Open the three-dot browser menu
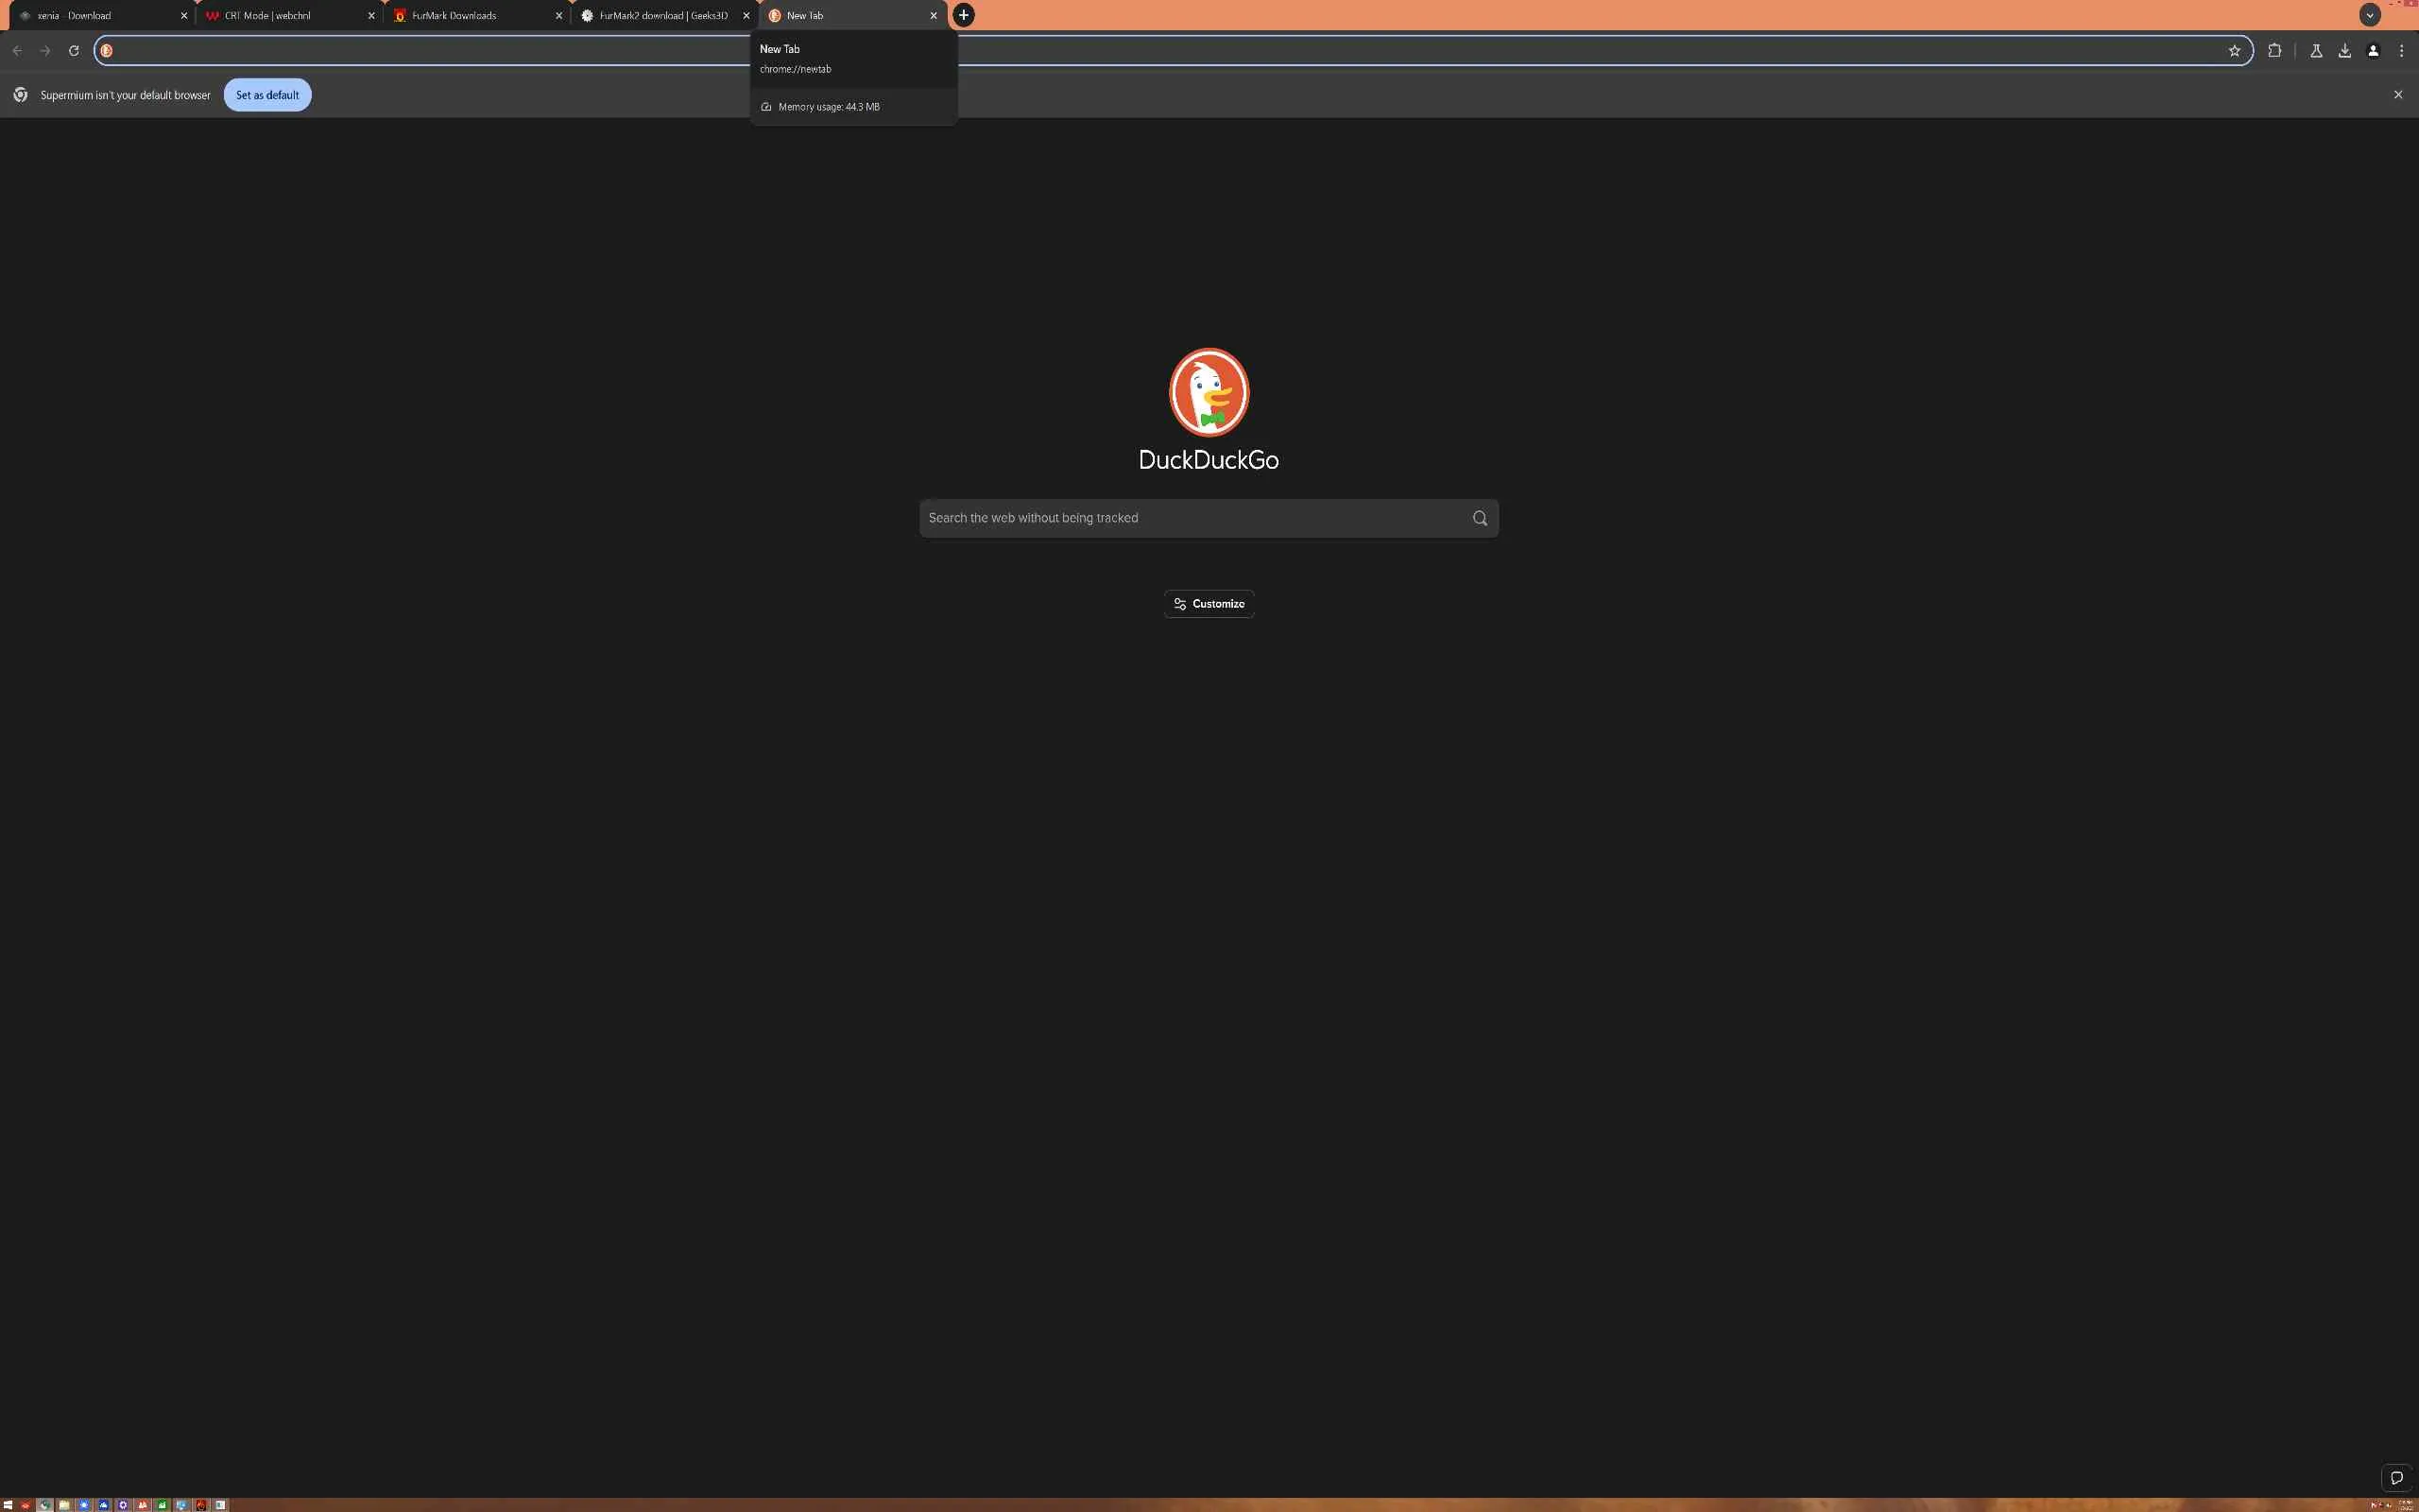The height and width of the screenshot is (1512, 2419). point(2401,51)
